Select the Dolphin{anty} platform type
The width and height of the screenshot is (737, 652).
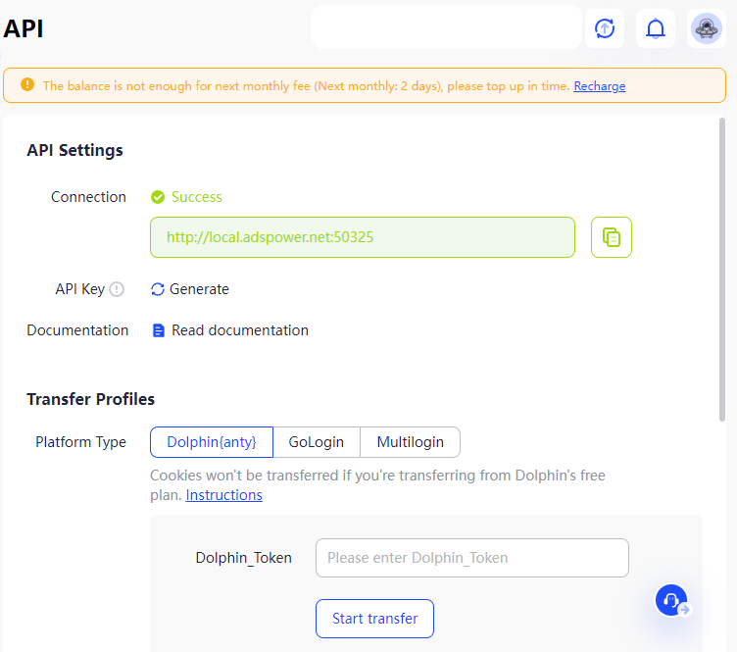tap(212, 442)
